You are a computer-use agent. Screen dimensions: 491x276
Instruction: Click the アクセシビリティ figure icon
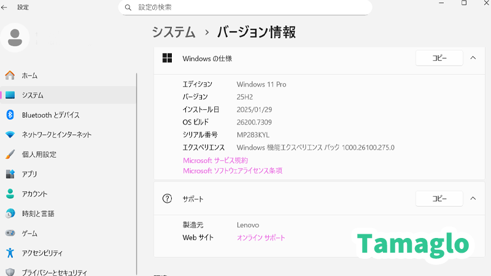tap(10, 253)
